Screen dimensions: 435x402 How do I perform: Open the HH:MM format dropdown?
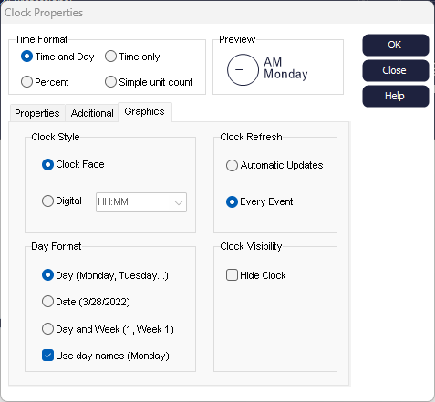(141, 202)
